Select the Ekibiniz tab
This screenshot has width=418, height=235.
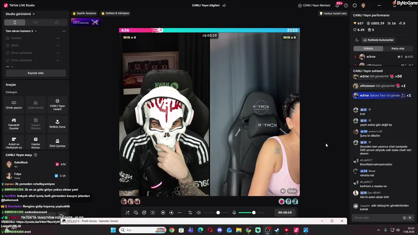click(x=368, y=49)
